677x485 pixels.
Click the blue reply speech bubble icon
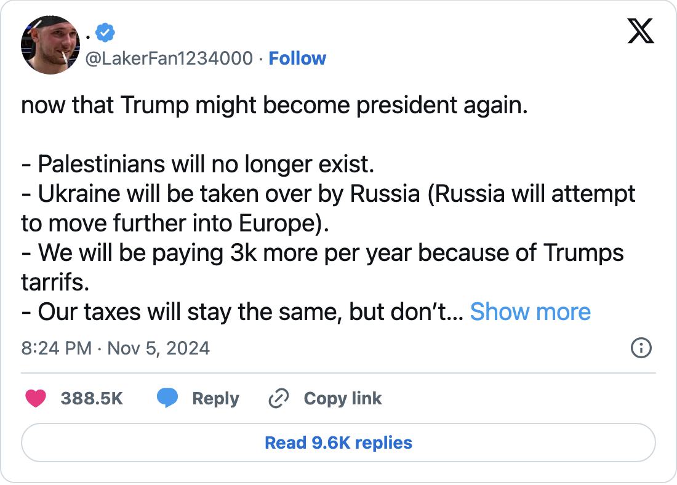click(167, 398)
